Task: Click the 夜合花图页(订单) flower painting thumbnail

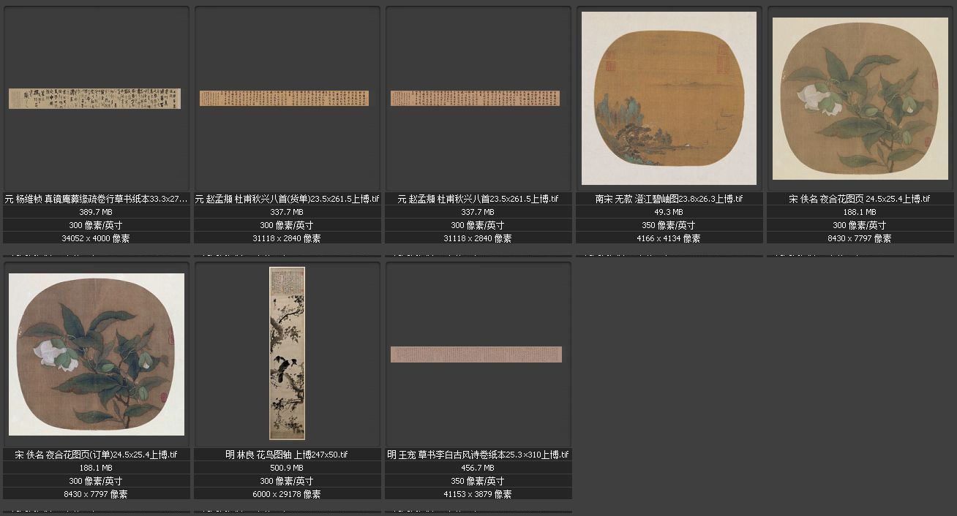Action: (96, 354)
